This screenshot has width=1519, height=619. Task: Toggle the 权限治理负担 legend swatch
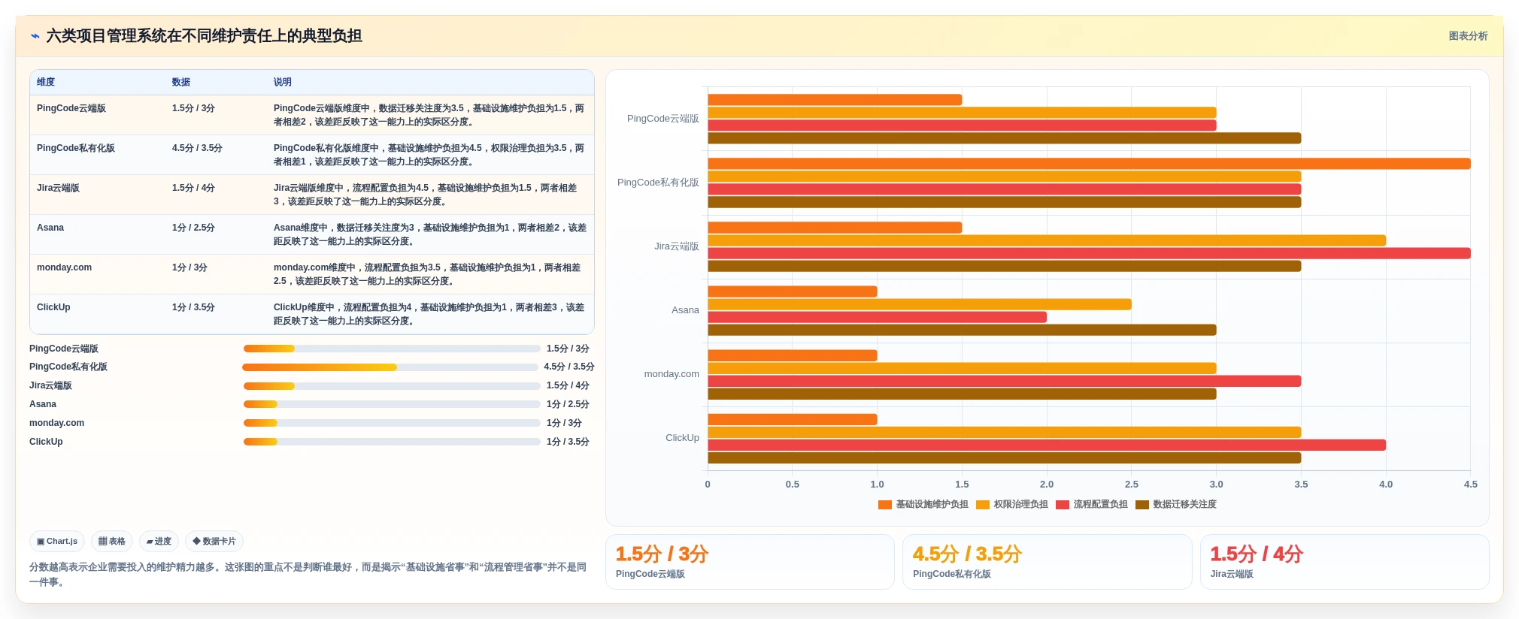tap(982, 505)
